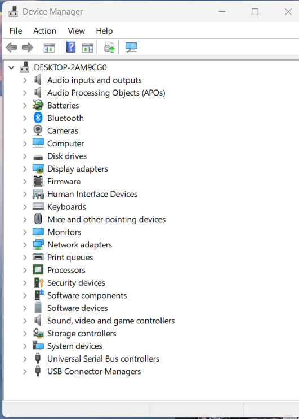The image size is (299, 419).
Task: Click the Firmware chip icon
Action: tap(38, 181)
